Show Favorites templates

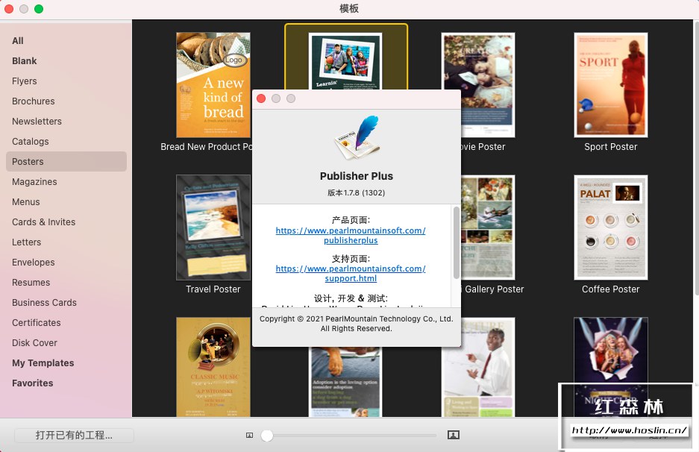(33, 383)
